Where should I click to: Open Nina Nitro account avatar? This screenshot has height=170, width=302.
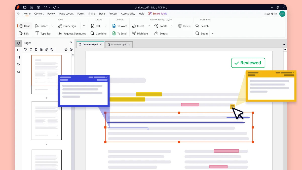point(282,14)
